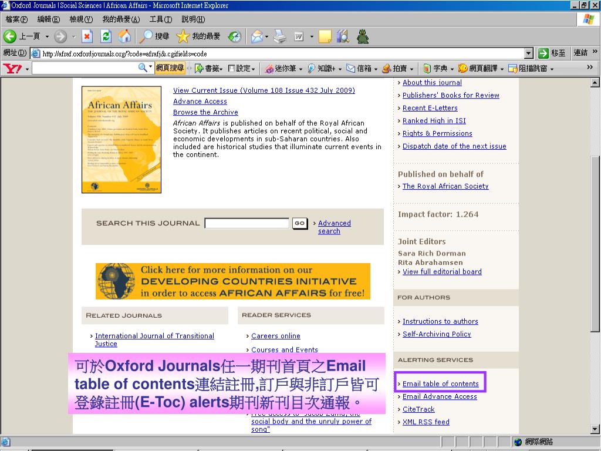Open the XML RSS feed link

[426, 422]
